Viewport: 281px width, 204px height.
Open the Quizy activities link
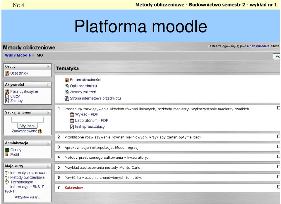(x=15, y=96)
